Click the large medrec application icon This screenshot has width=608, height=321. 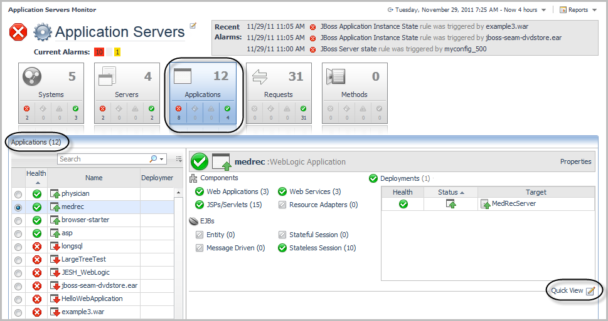tap(221, 162)
